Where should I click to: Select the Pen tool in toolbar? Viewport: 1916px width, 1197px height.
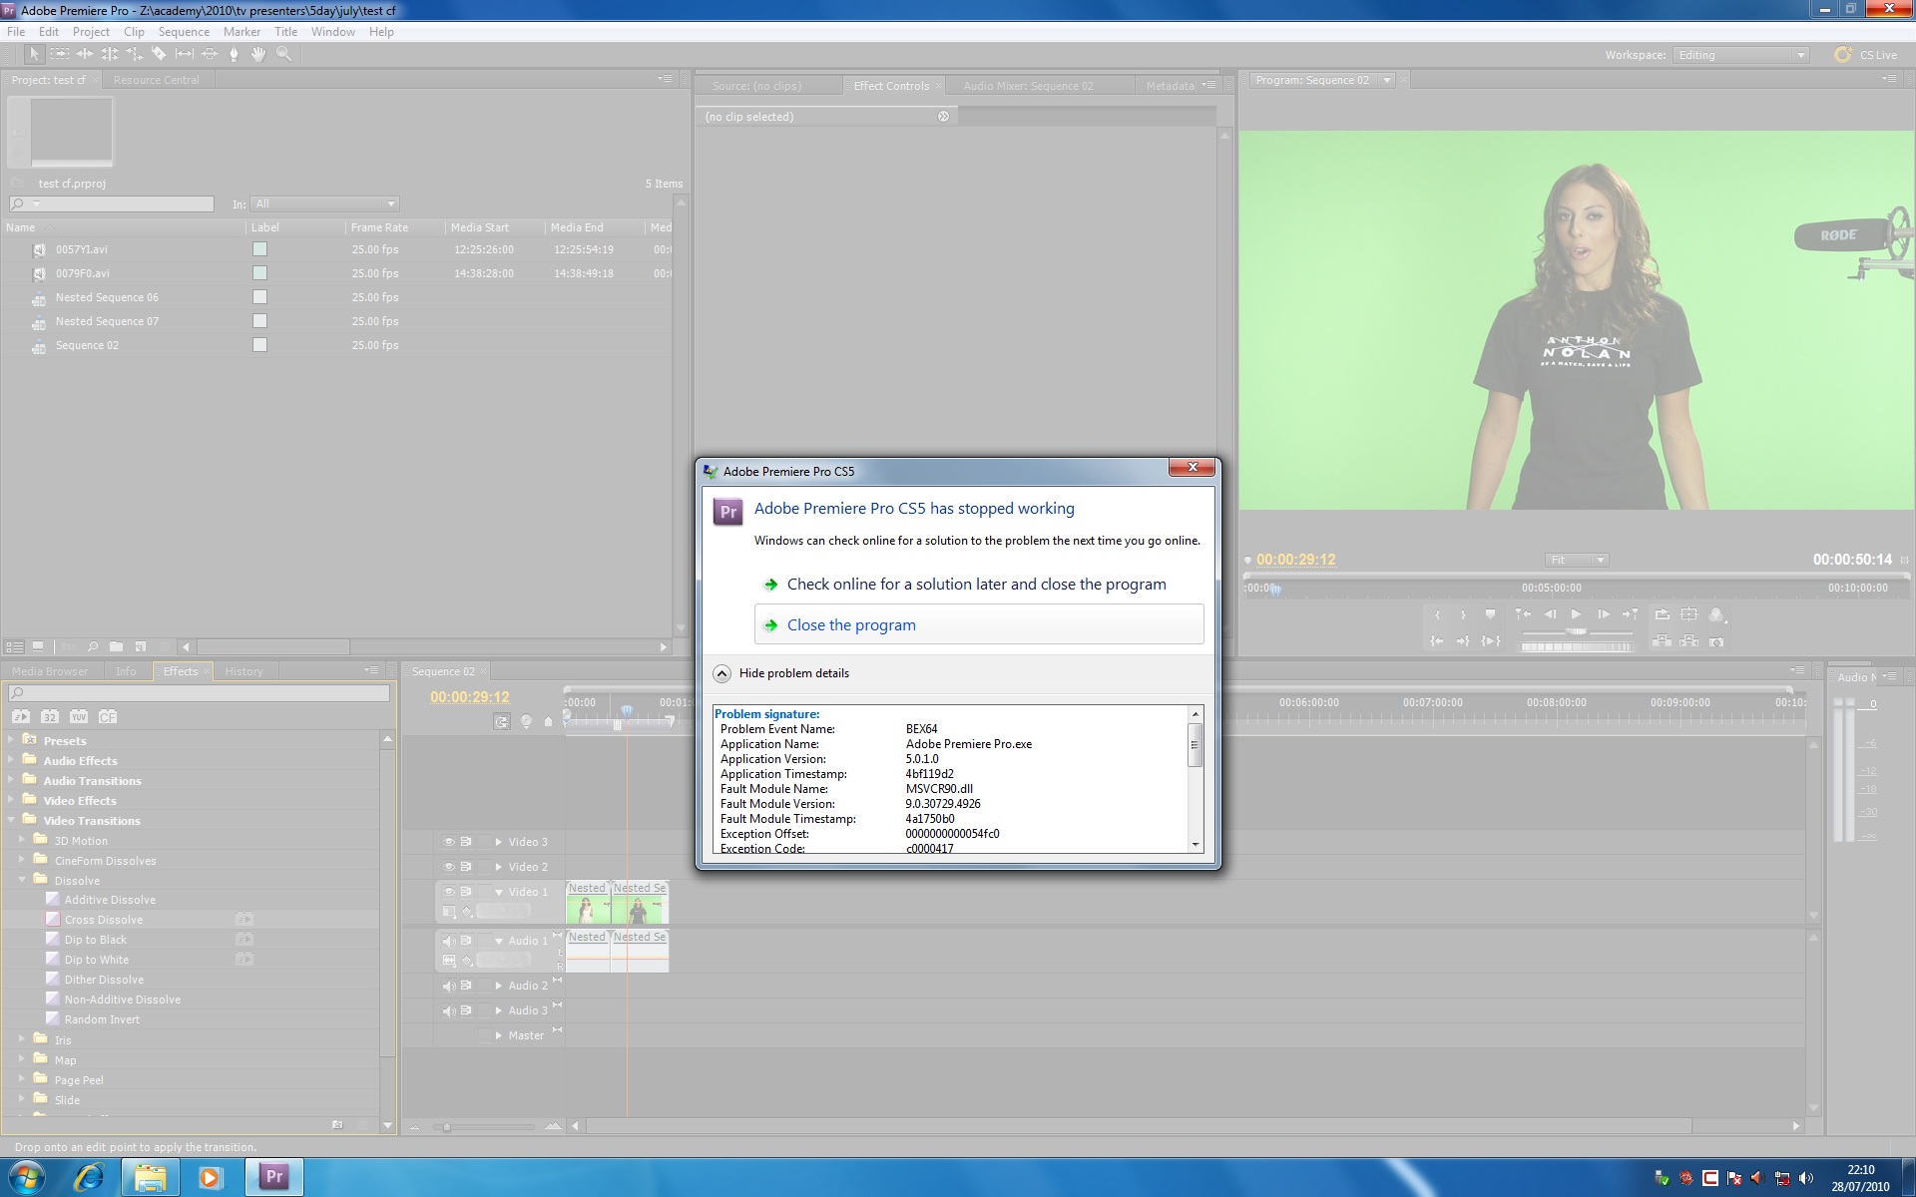(234, 54)
